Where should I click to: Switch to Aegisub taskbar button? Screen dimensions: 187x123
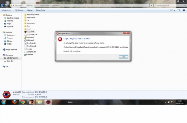(x=48, y=102)
